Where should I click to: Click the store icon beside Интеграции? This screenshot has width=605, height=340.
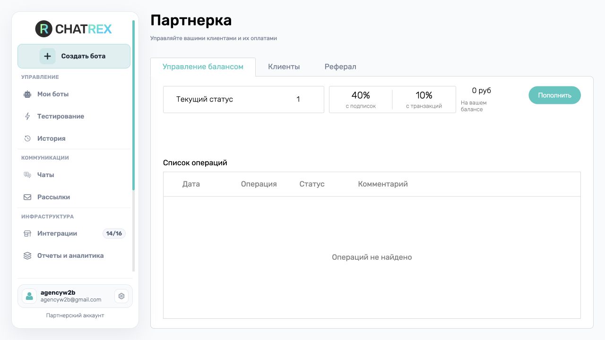27,233
